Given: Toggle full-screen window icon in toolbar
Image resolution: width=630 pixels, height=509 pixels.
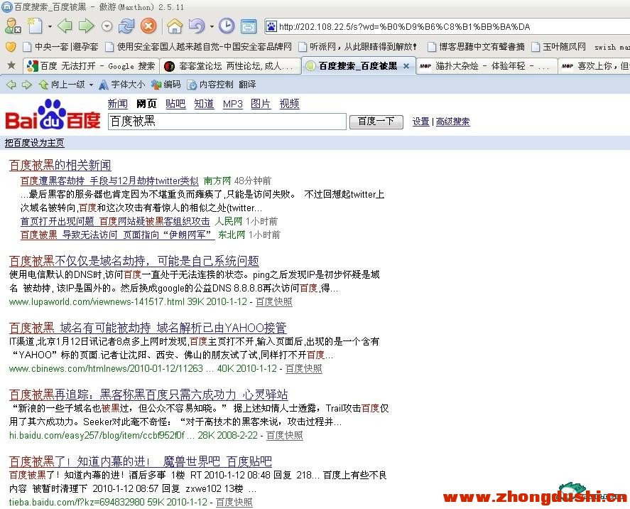Looking at the screenshot, I should pos(249,26).
